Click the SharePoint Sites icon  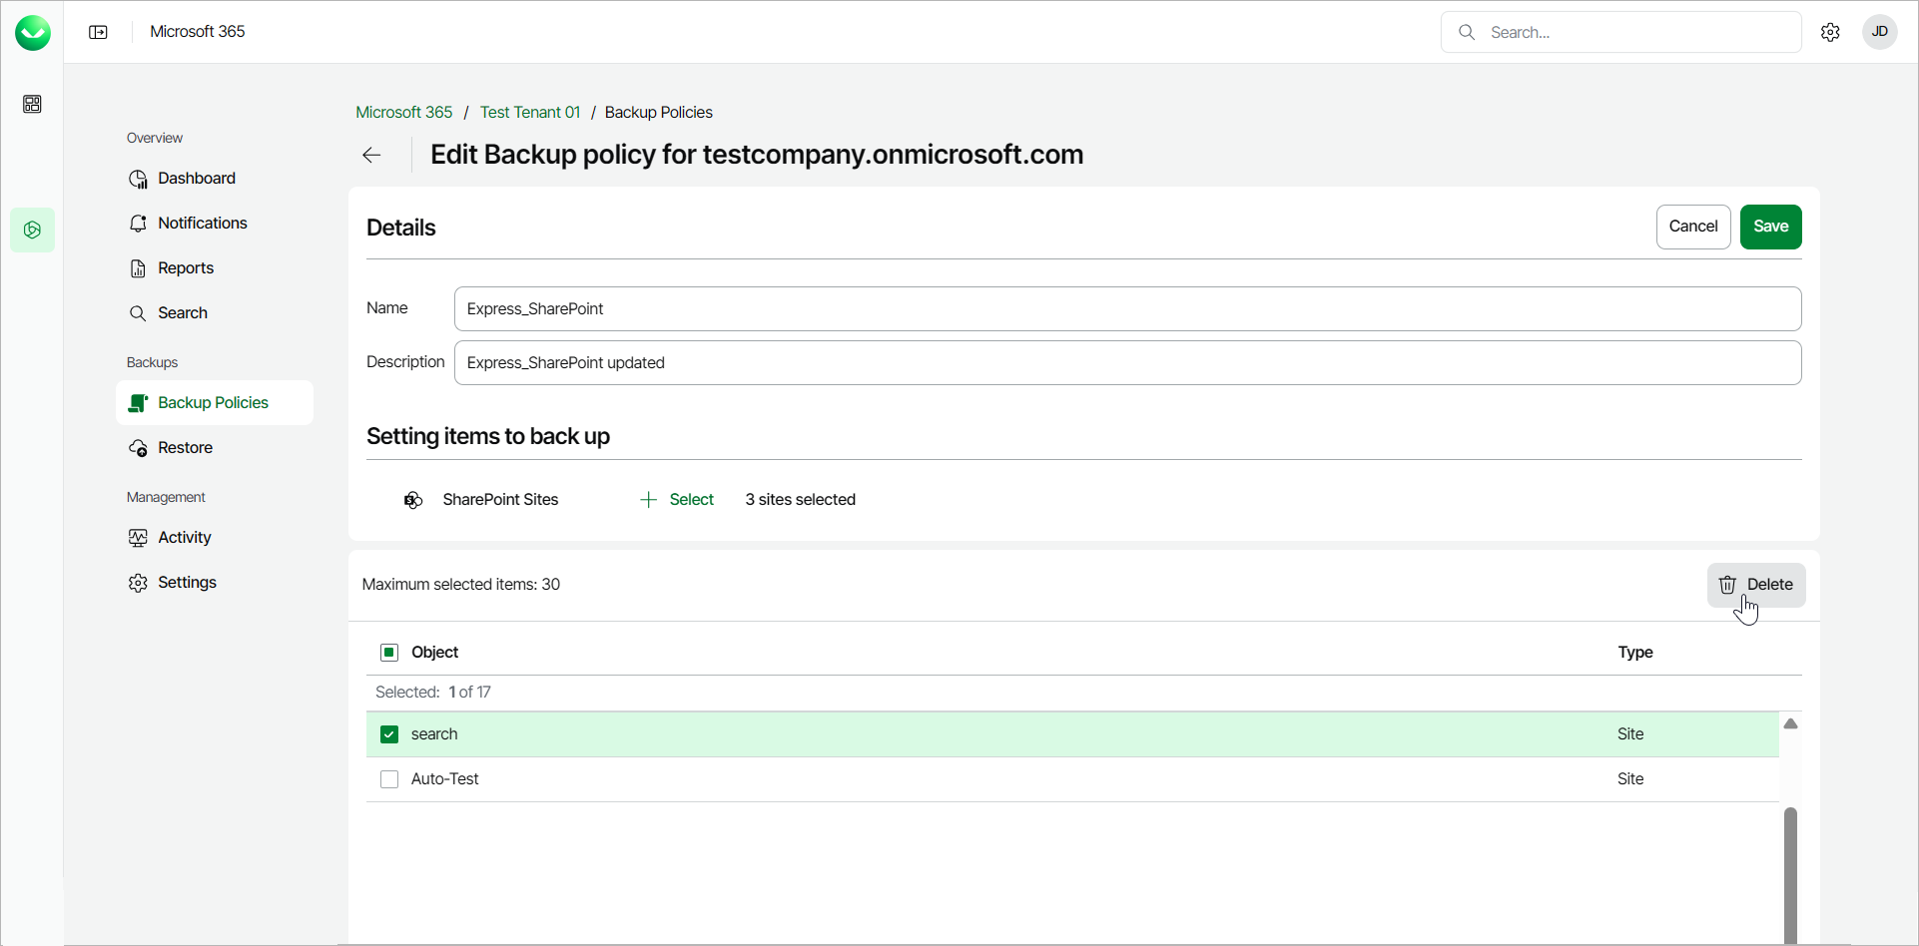point(413,500)
